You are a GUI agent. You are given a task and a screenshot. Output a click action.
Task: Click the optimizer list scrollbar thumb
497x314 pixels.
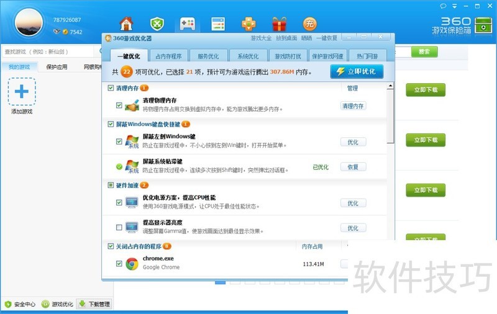[391, 116]
